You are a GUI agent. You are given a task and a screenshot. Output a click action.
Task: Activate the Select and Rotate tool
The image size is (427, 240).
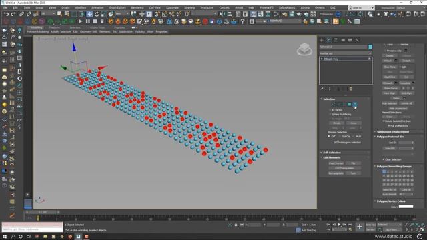tap(97, 14)
